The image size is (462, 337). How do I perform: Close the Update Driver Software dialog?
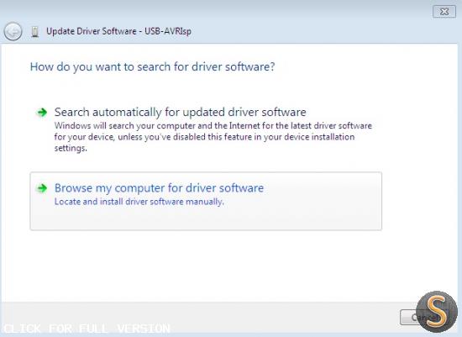click(x=444, y=12)
